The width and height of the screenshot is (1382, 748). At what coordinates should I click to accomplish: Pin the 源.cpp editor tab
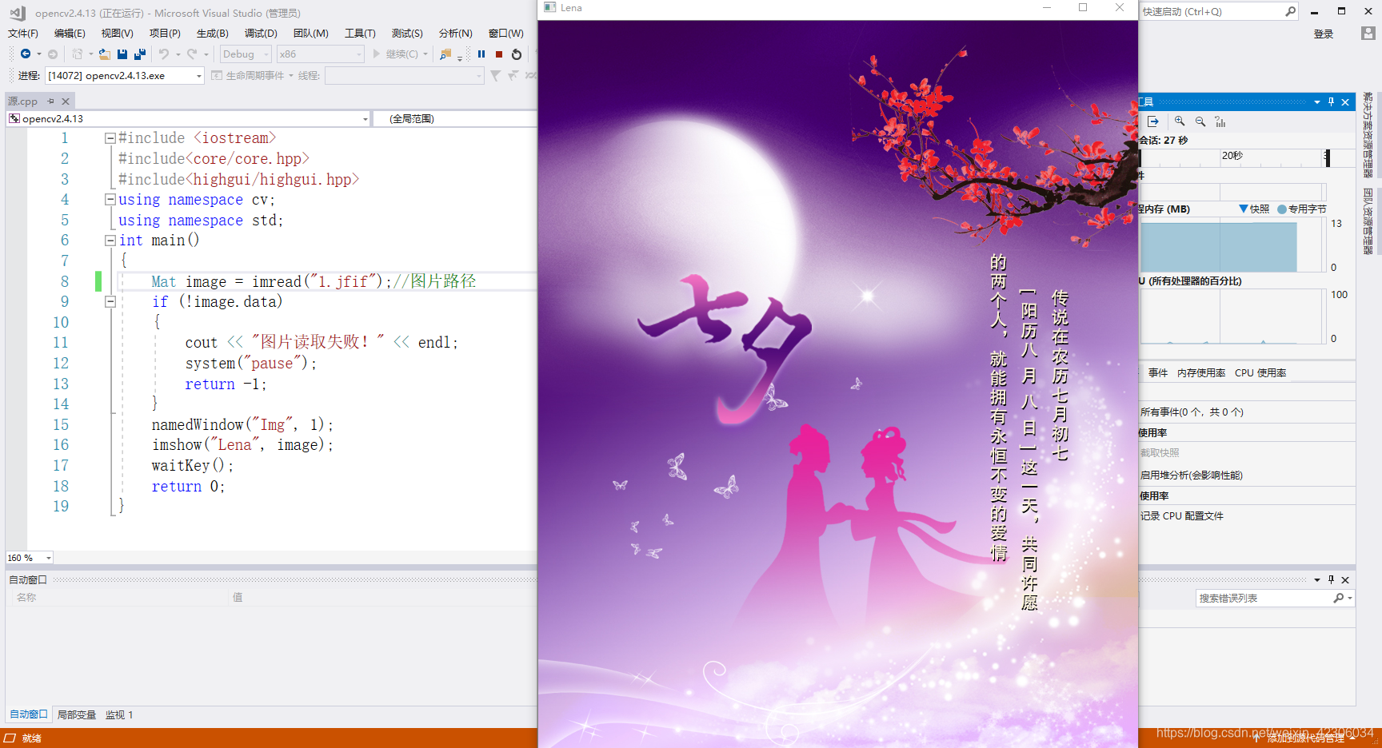click(50, 101)
